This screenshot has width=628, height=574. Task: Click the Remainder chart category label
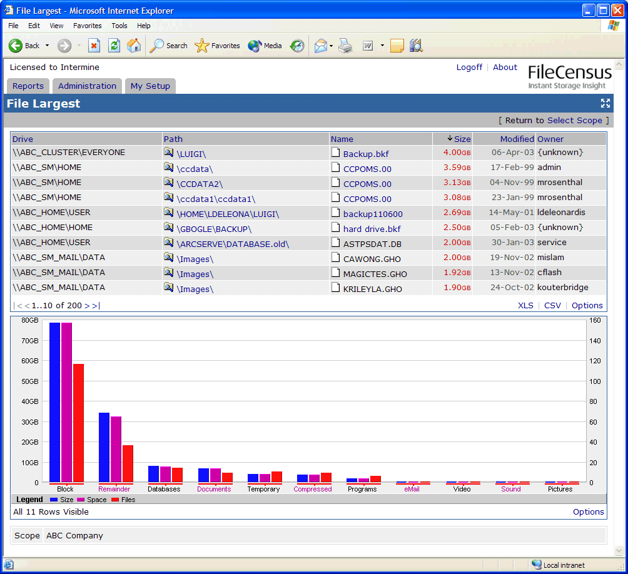tap(114, 489)
